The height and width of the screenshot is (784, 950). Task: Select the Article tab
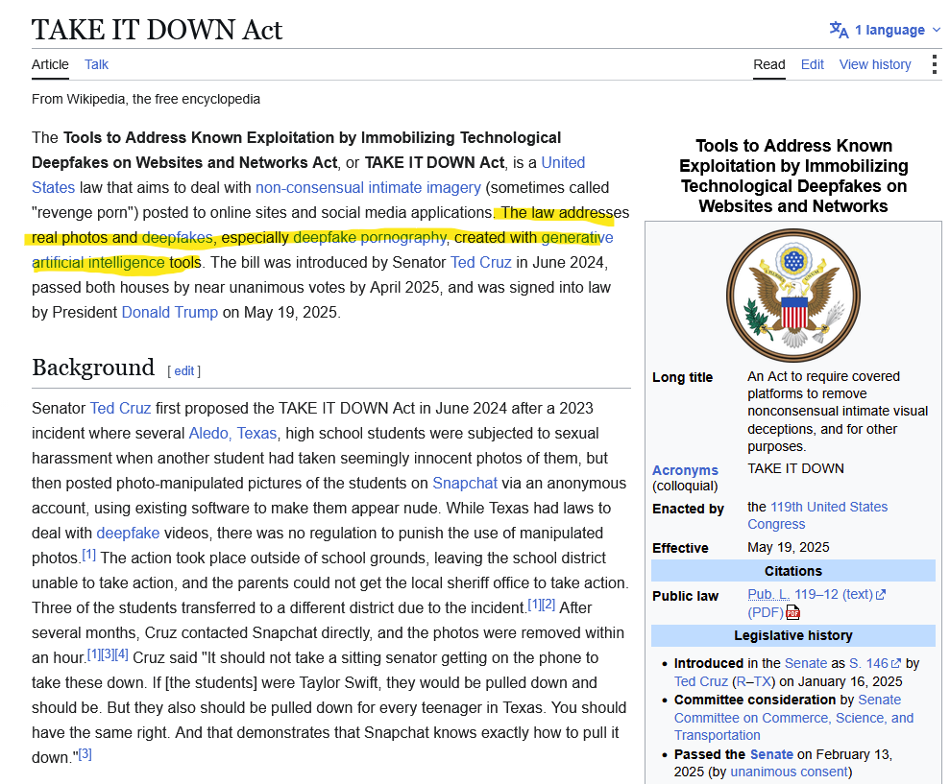(50, 64)
